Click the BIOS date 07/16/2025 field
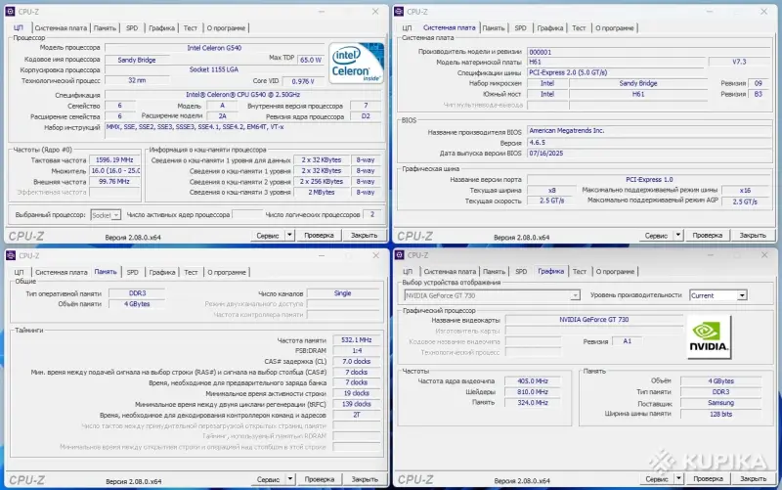 tap(648, 154)
